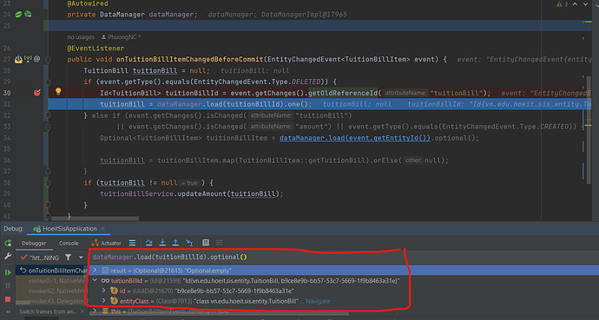The image size is (599, 320).
Task: Collapse the else-if fold marker on line 32
Action: coord(48,115)
